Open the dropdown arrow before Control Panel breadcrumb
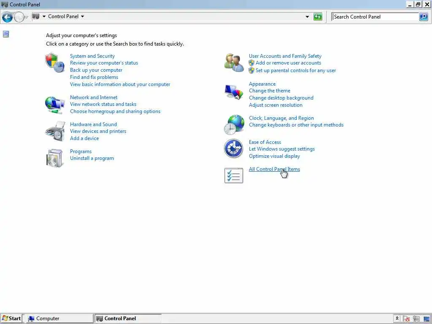432x324 pixels. (x=44, y=16)
